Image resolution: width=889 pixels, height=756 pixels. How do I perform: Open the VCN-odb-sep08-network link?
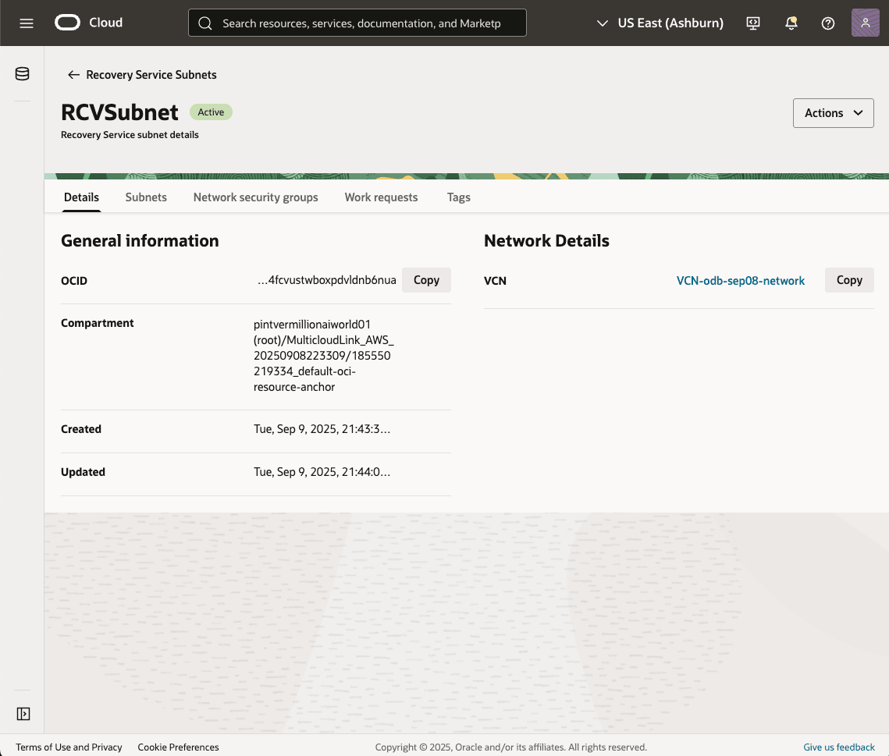click(740, 280)
